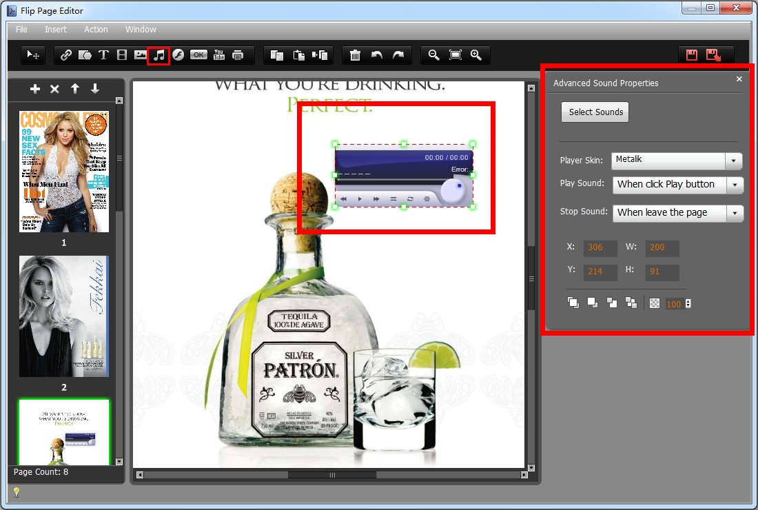
Task: Click the X position field
Action: coord(600,248)
